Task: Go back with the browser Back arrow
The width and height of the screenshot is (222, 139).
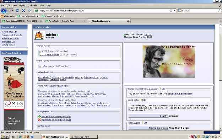Action: (4, 11)
